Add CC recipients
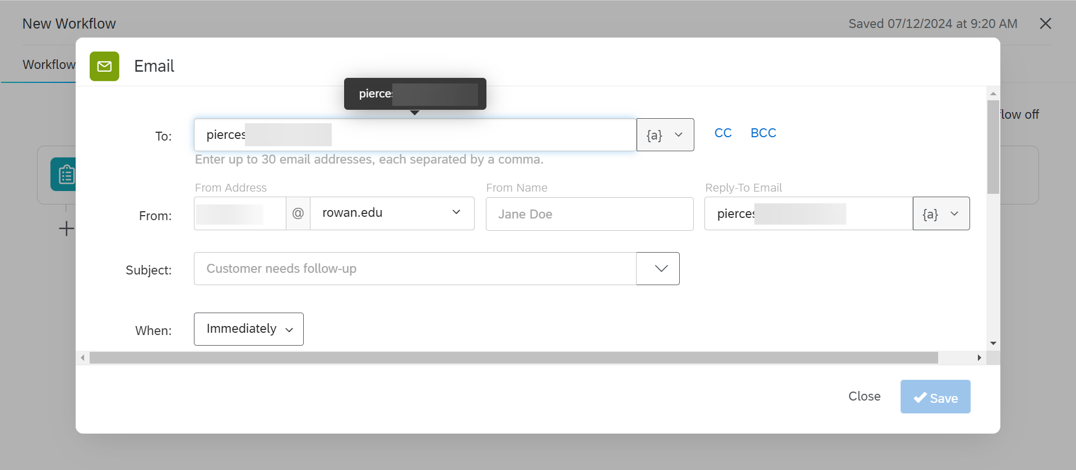 723,133
